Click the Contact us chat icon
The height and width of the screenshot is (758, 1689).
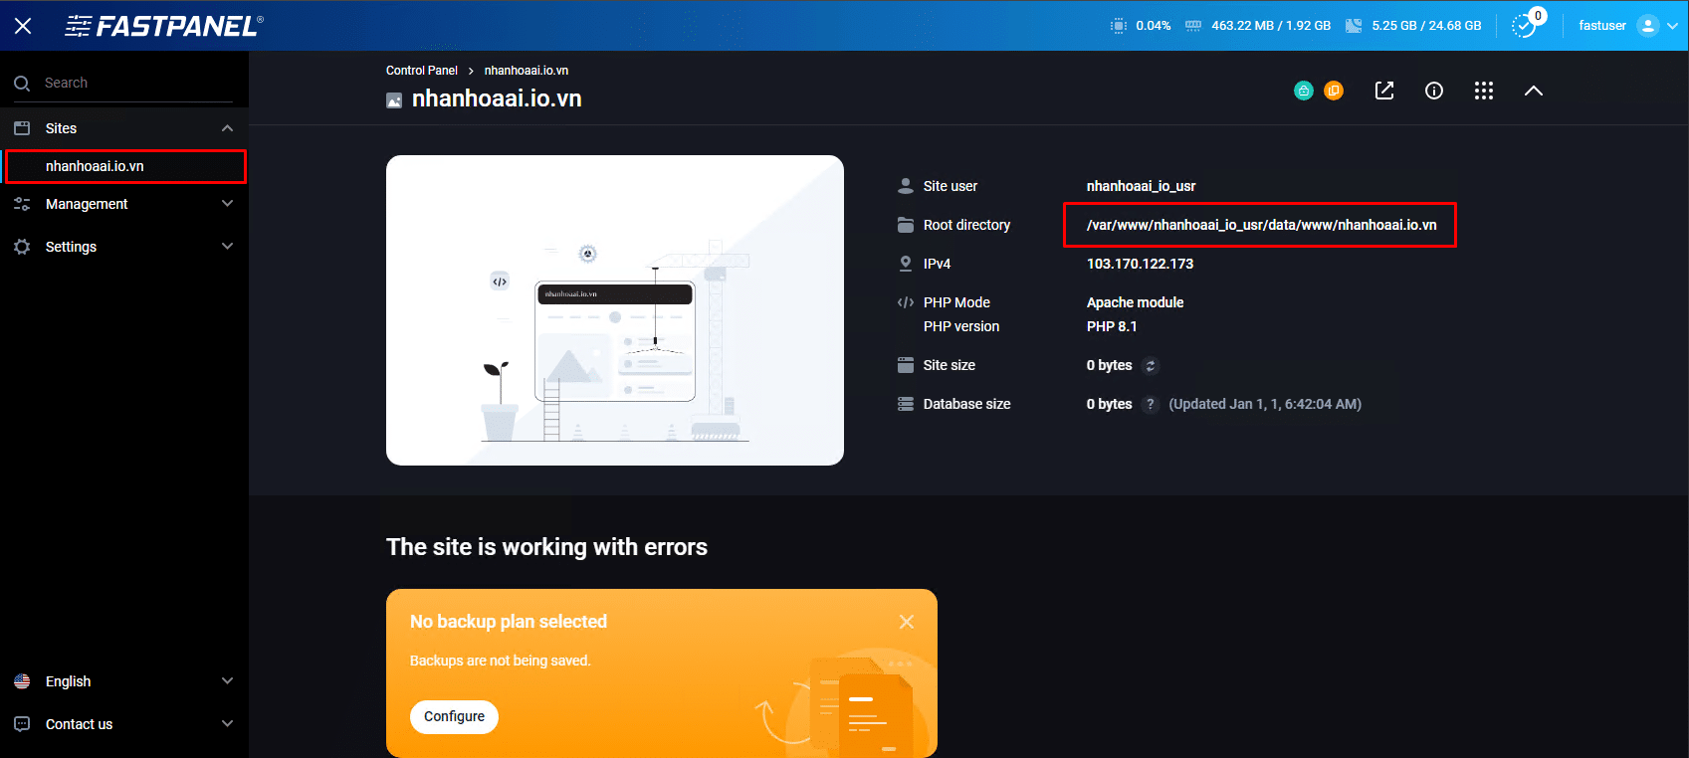coord(22,724)
